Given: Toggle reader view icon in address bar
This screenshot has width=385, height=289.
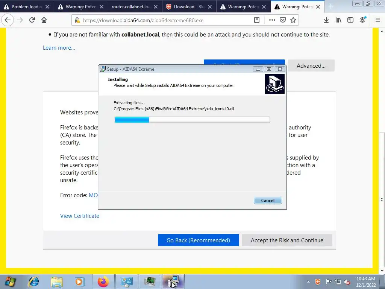Looking at the screenshot, I should click(257, 20).
